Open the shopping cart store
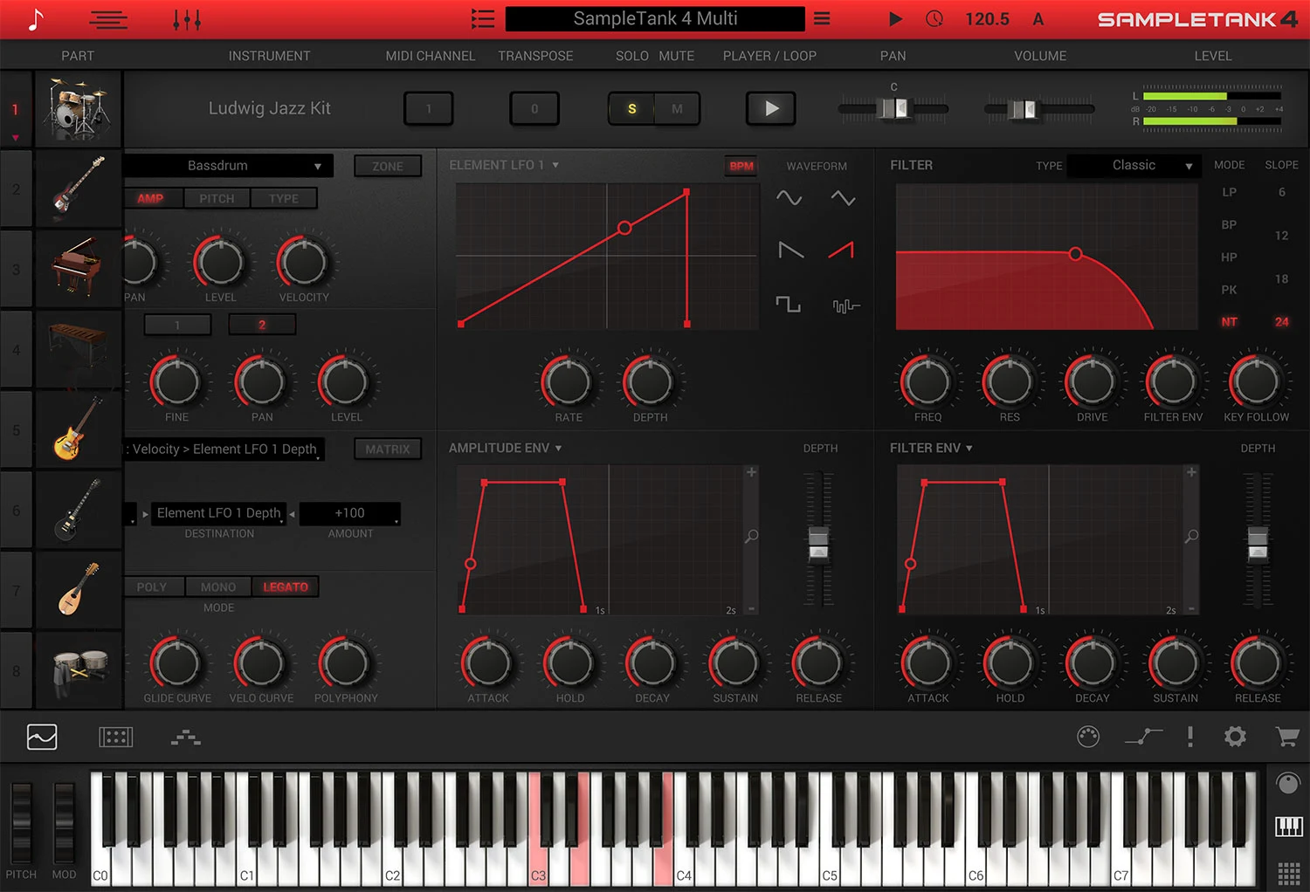Screen dimensions: 1310x892 pos(1286,737)
